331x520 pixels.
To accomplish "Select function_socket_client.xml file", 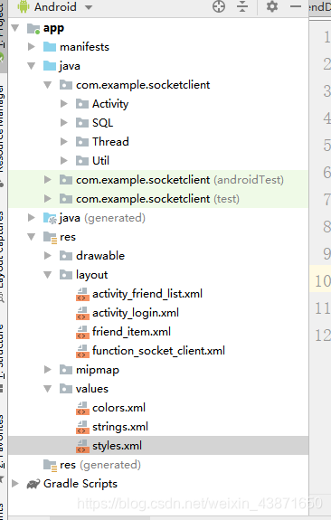I will pos(158,351).
